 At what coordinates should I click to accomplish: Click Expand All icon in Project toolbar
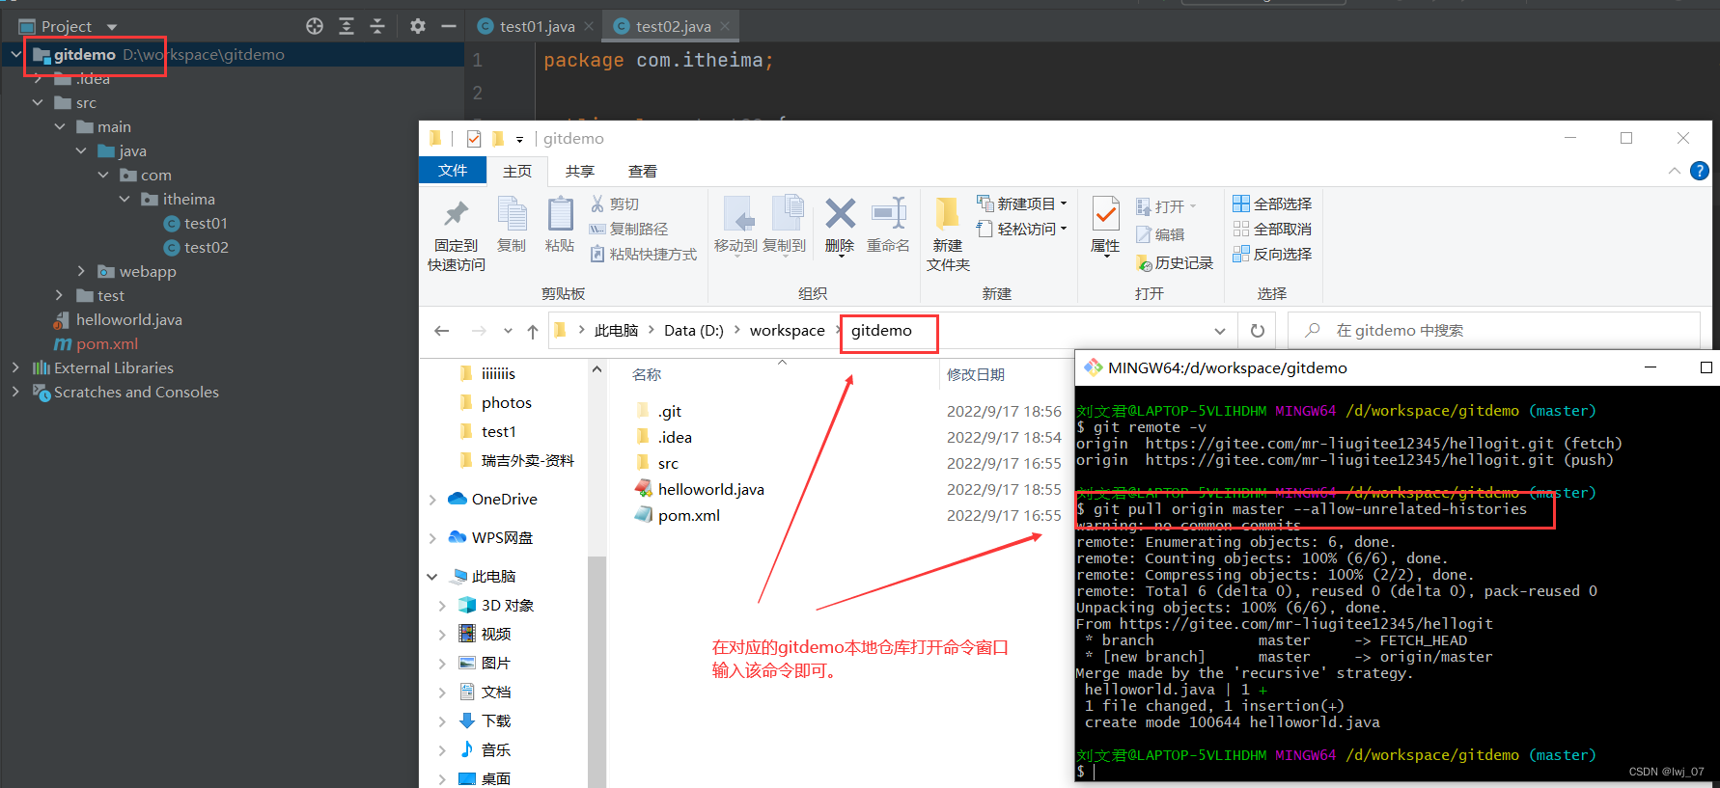pos(347,26)
